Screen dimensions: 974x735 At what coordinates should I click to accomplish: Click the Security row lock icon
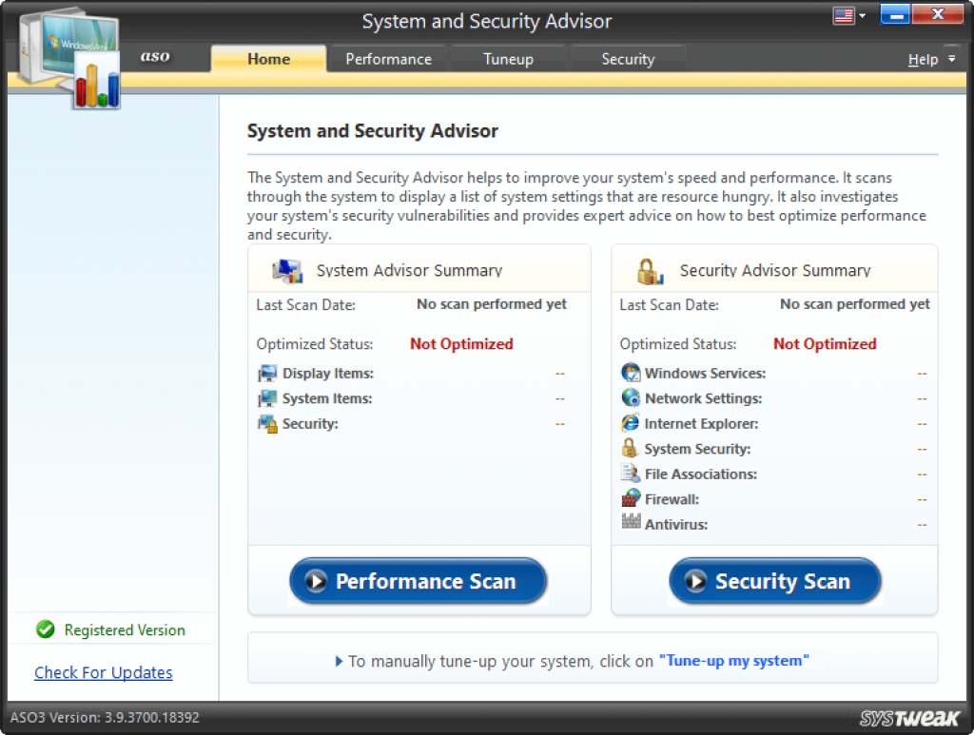point(267,424)
